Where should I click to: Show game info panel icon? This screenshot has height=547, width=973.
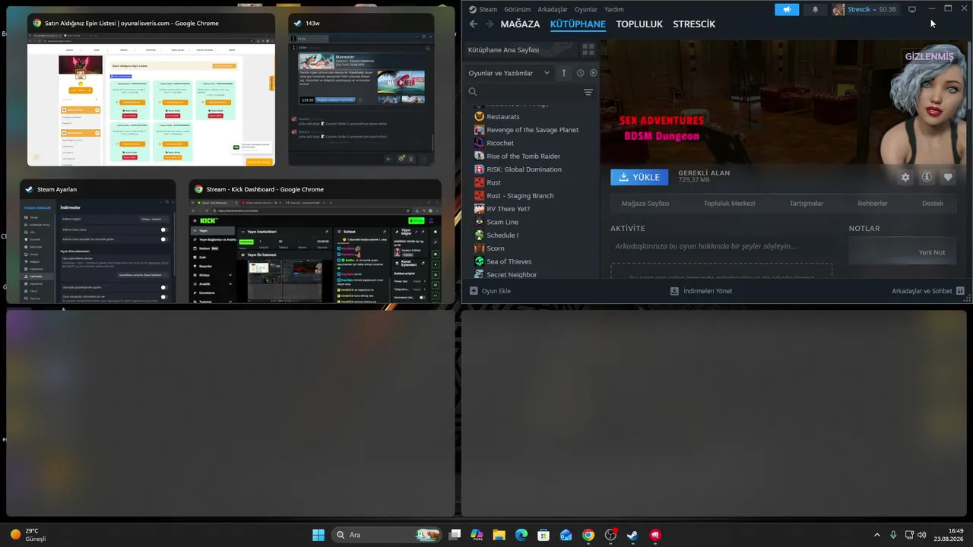(927, 177)
